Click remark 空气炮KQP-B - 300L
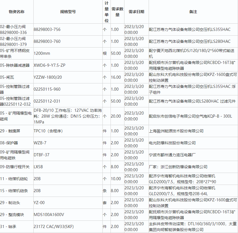This screenshot has width=238, height=233. pyautogui.click(x=193, y=116)
